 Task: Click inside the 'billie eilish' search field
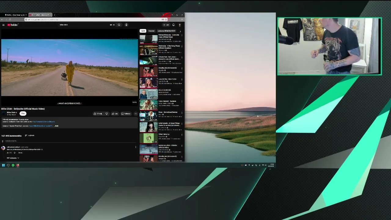pyautogui.click(x=84, y=25)
